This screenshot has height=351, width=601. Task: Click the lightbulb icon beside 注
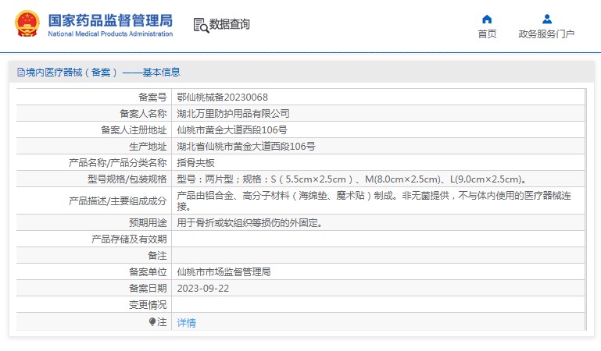[152, 322]
